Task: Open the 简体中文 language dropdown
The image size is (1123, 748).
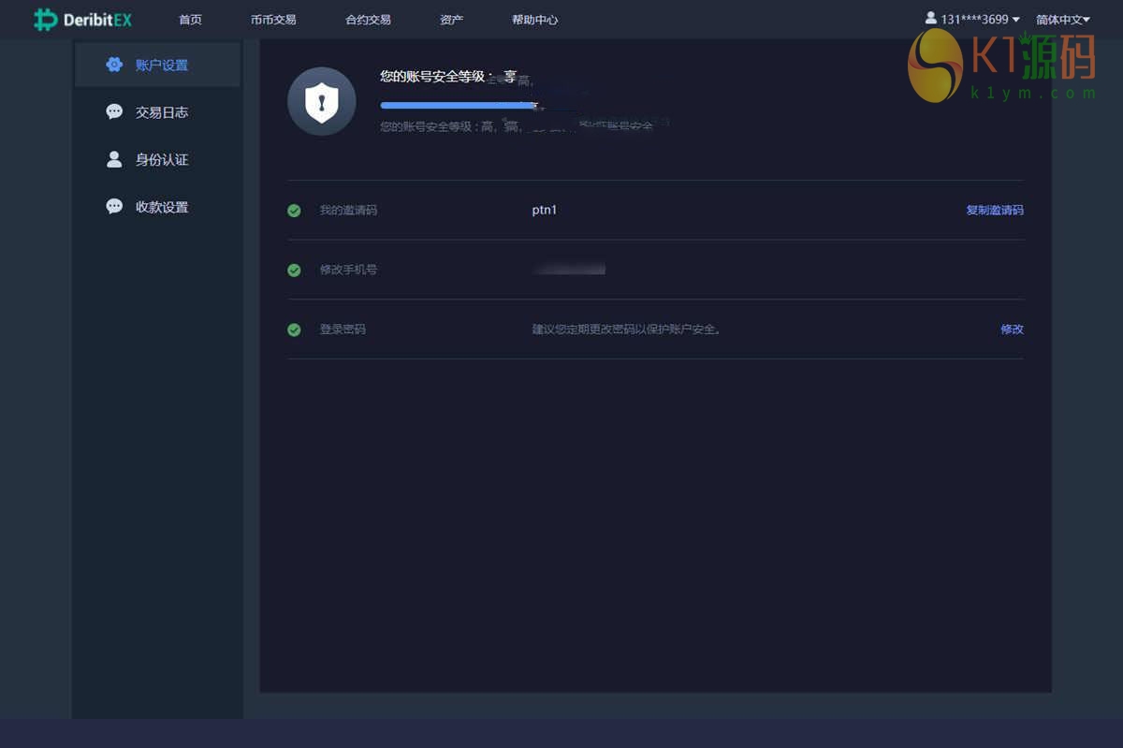Action: [x=1063, y=19]
